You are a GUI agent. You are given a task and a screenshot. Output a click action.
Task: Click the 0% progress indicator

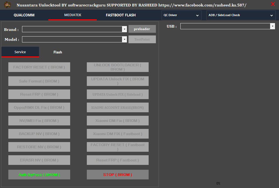(x=218, y=183)
